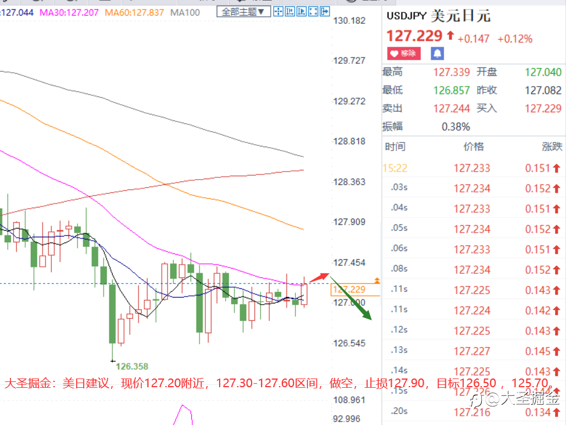Screen dimensions: 566x425
Task: Click the small orange arrow above price tag
Action: [377, 280]
